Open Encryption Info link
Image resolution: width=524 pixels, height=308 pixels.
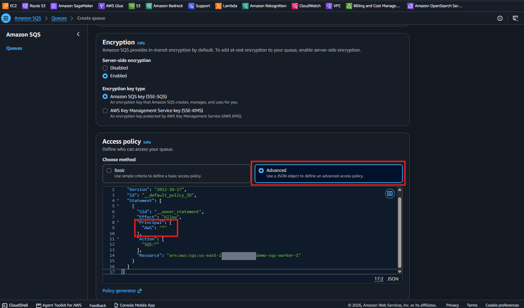tap(141, 43)
